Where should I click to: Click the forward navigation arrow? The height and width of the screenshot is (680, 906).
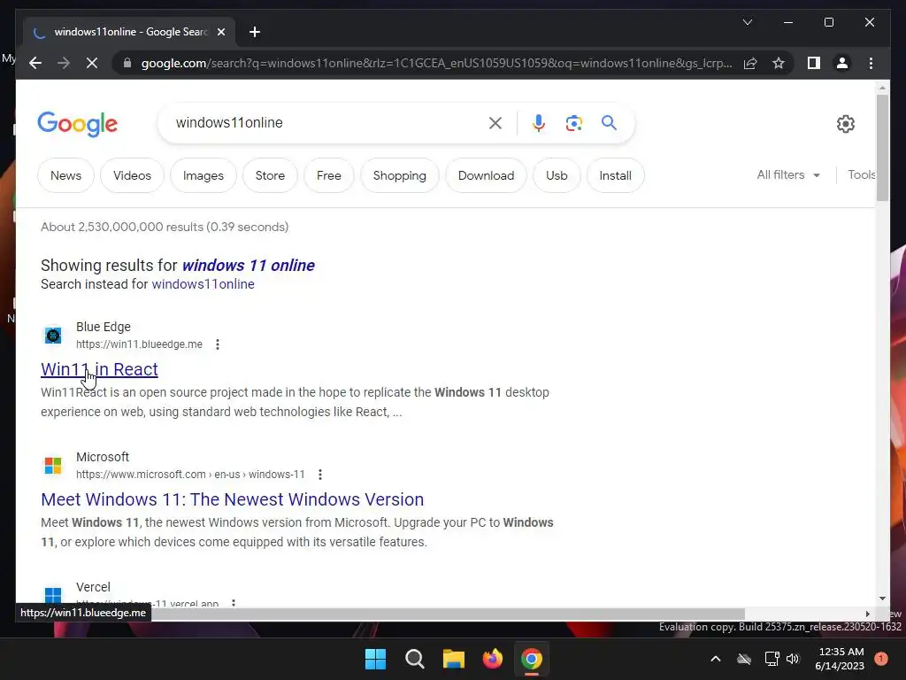pyautogui.click(x=64, y=63)
